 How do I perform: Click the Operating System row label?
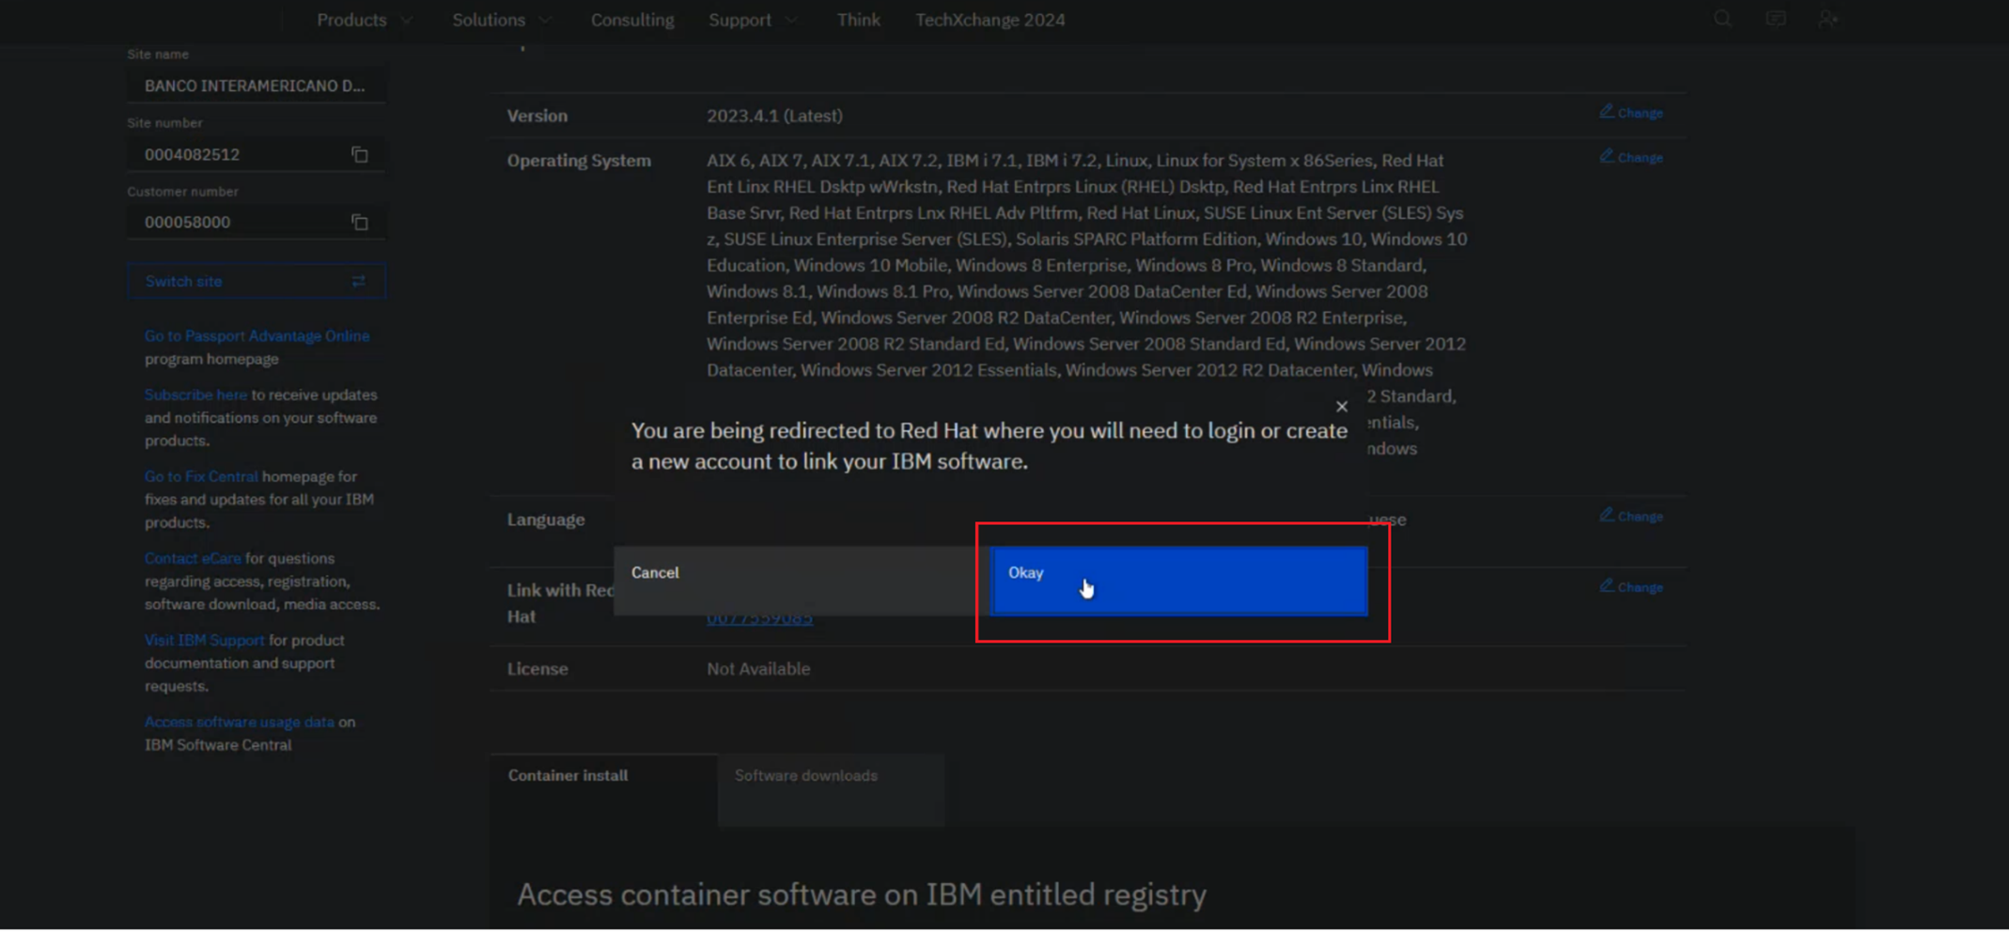pyautogui.click(x=579, y=161)
